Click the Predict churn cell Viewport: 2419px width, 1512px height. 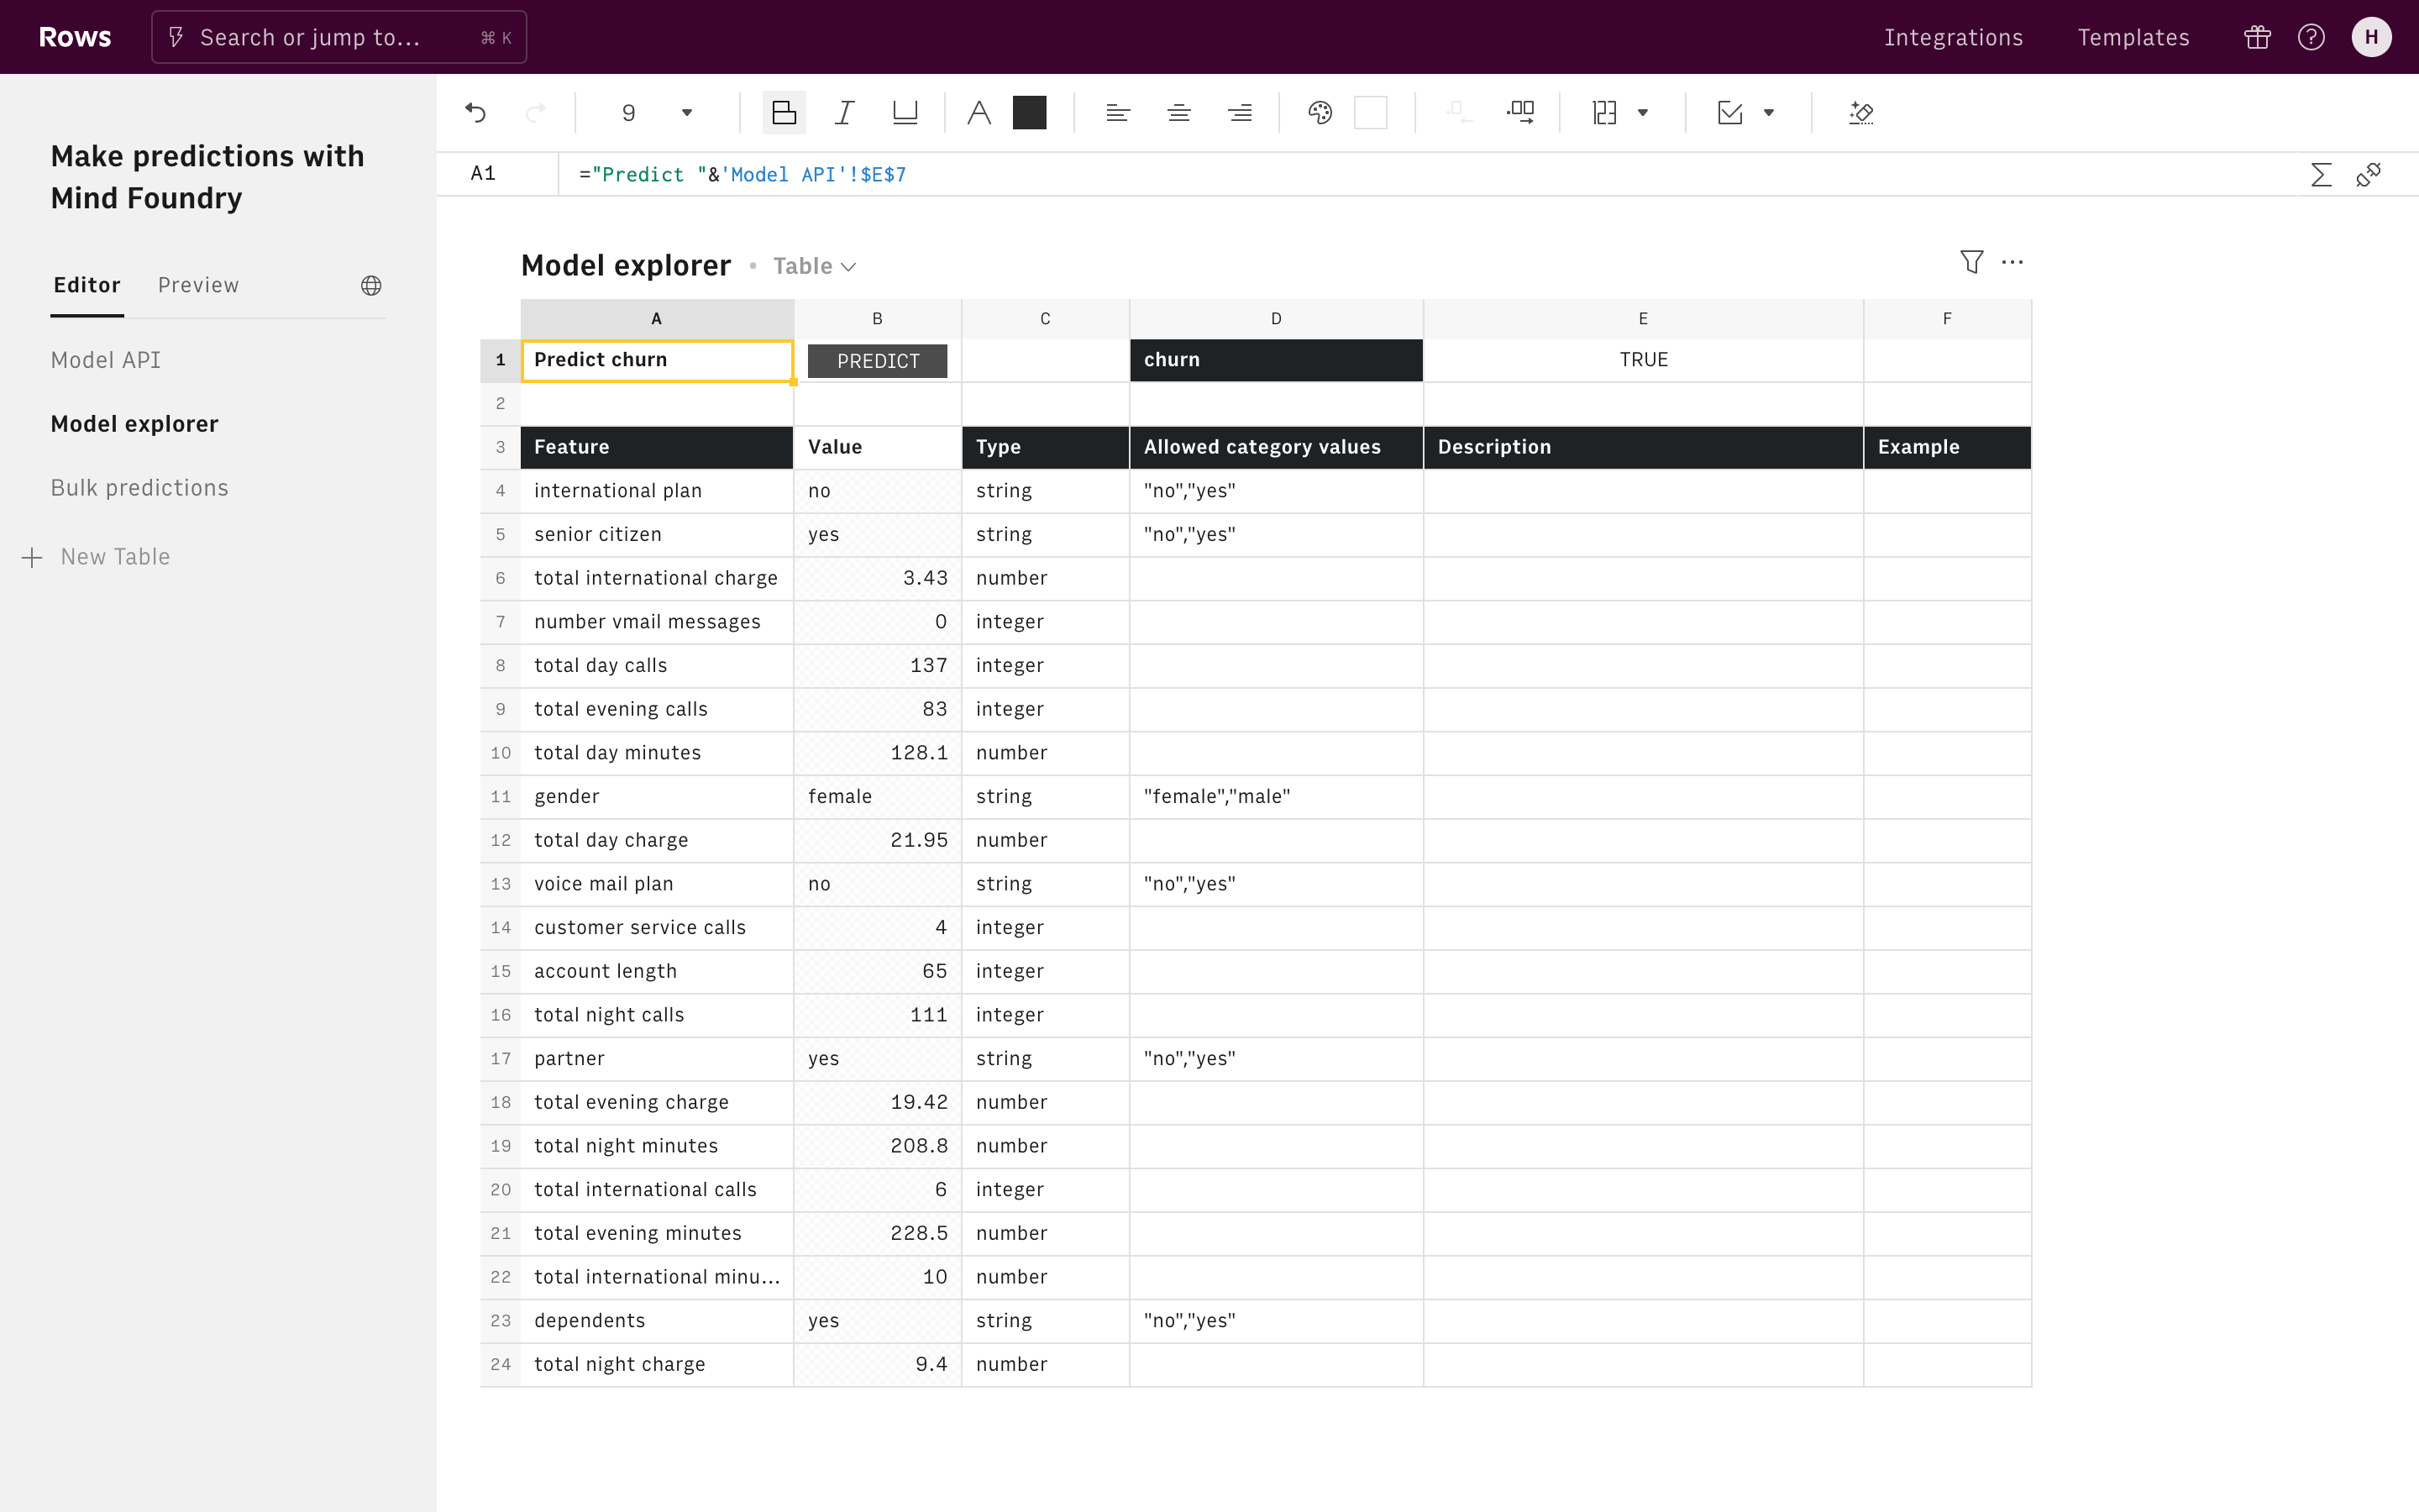(x=657, y=361)
